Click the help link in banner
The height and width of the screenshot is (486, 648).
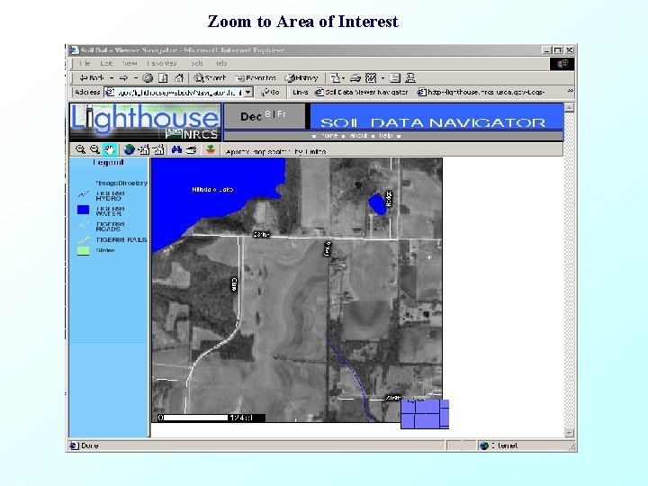(x=385, y=136)
